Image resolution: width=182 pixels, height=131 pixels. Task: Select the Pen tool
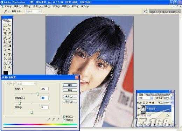click(5, 58)
